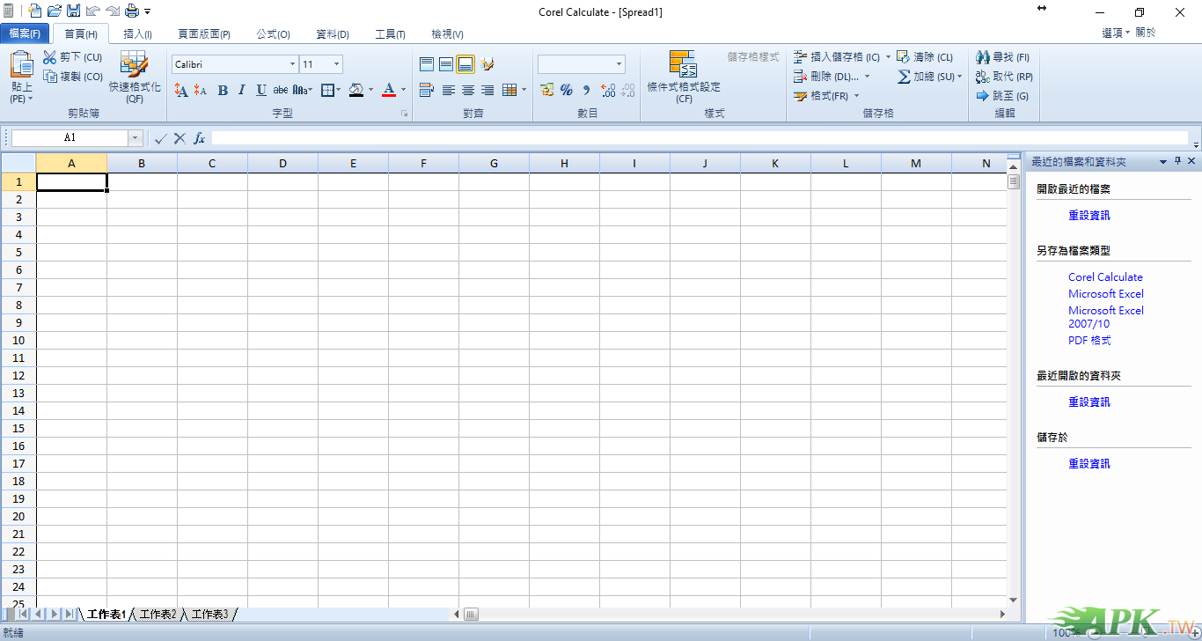
Task: Click the formula bar input field
Action: 700,138
